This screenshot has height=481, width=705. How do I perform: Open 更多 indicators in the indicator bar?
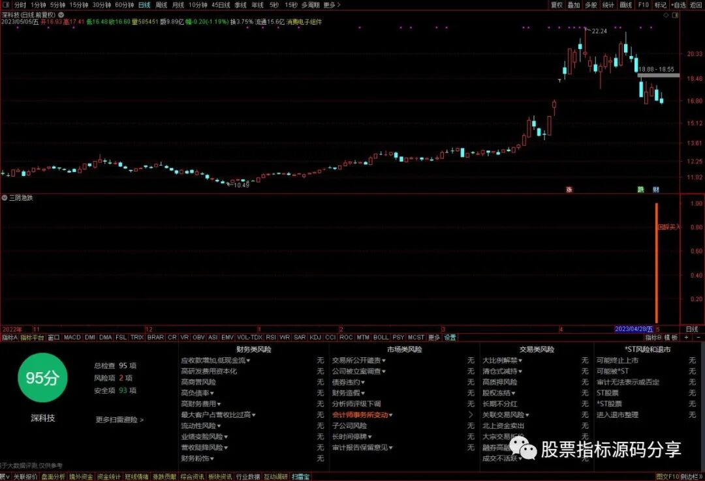(x=434, y=337)
